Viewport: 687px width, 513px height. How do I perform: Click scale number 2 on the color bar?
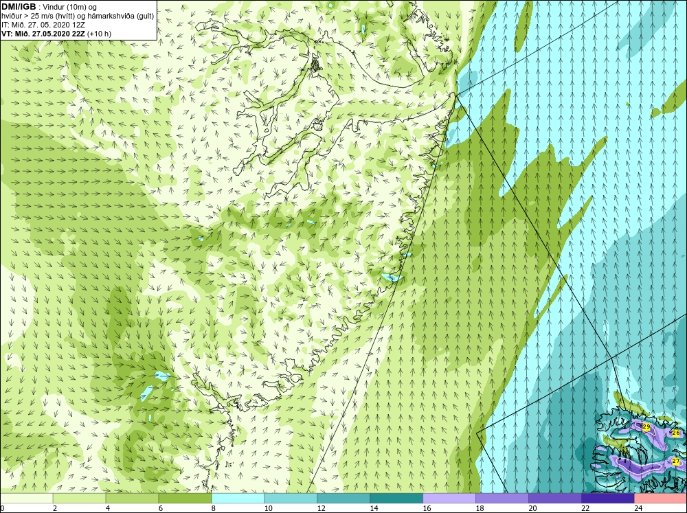coord(55,509)
